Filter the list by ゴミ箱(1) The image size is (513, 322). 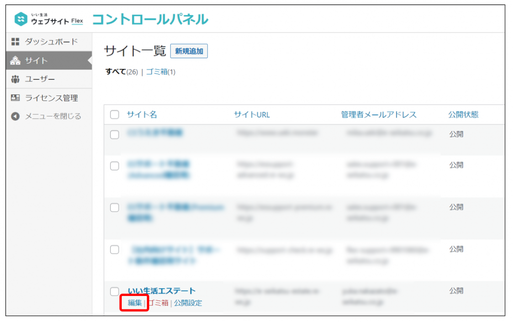[160, 72]
